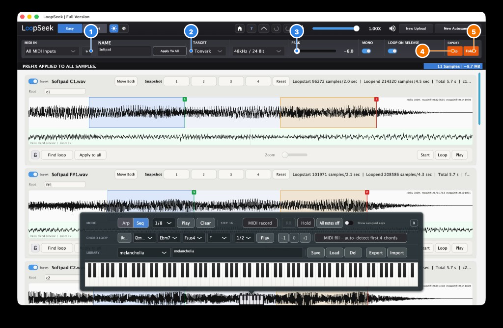
Task: Click the Zoom slider for Softpad C1
Action: point(294,155)
